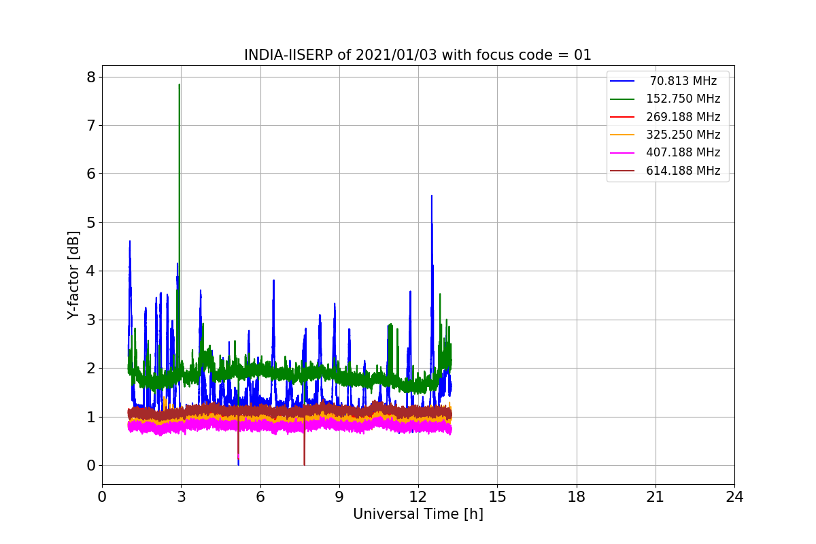Click x-axis tick label 18
The width and height of the screenshot is (816, 544).
pyautogui.click(x=577, y=496)
